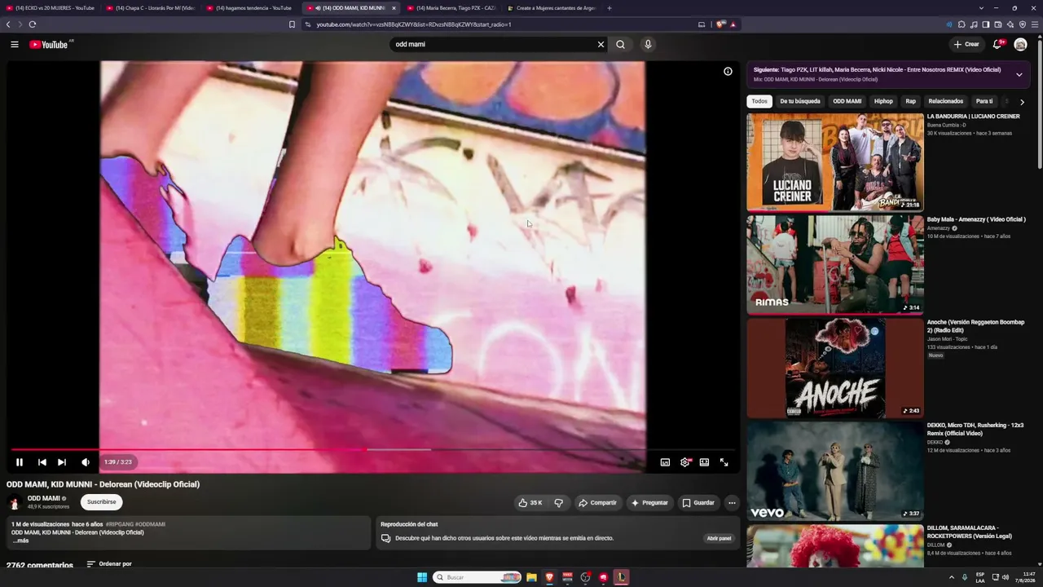Open browser extensions puzzle icon
The height and width of the screenshot is (587, 1043).
pyautogui.click(x=962, y=24)
